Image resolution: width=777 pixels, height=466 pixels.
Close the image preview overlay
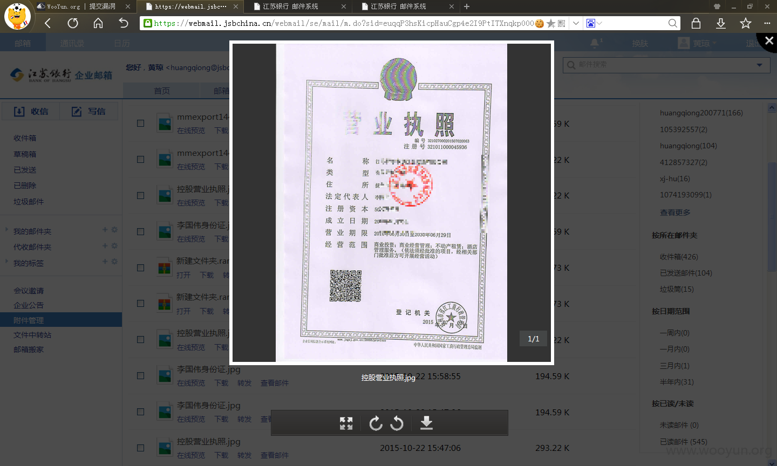(769, 40)
